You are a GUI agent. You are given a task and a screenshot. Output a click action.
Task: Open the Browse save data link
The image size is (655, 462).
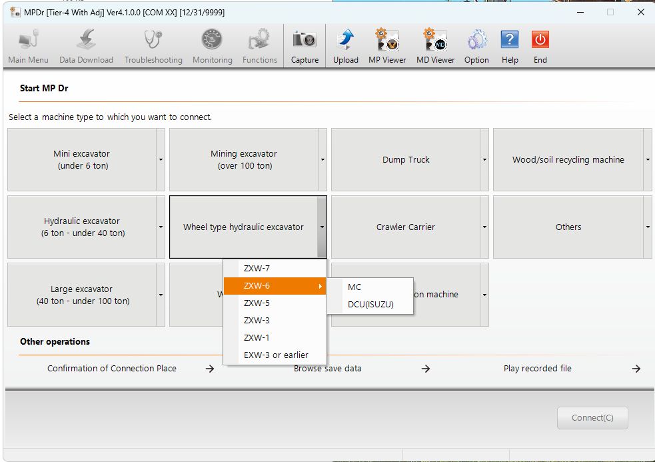[328, 369]
